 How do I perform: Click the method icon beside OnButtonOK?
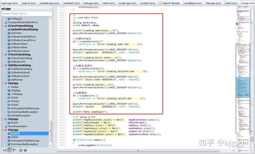tap(9, 62)
